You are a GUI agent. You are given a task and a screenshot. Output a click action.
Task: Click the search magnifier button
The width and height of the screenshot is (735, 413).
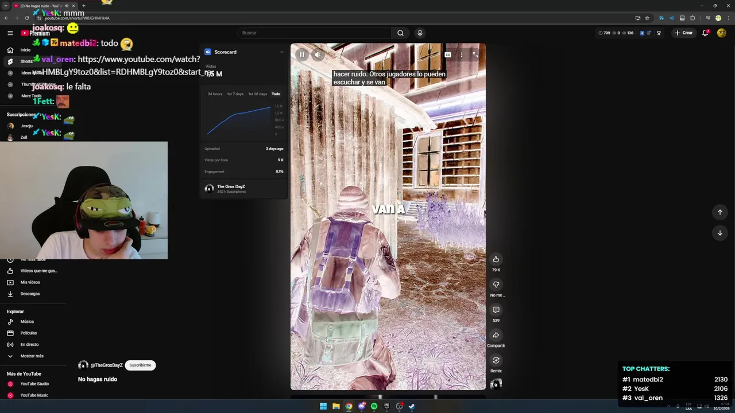[x=400, y=33]
